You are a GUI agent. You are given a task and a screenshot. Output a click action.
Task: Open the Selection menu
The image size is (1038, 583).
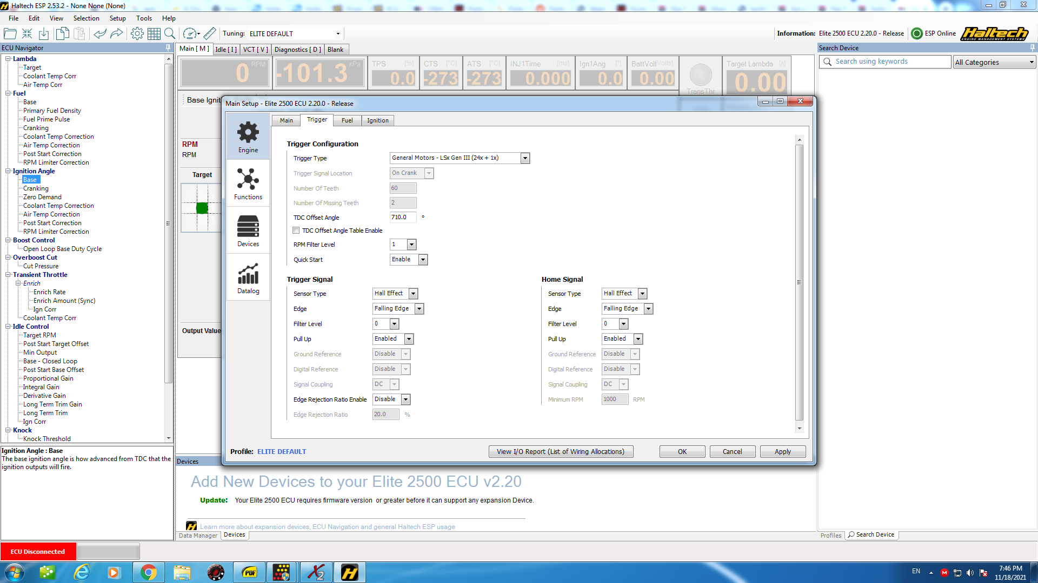pyautogui.click(x=86, y=18)
